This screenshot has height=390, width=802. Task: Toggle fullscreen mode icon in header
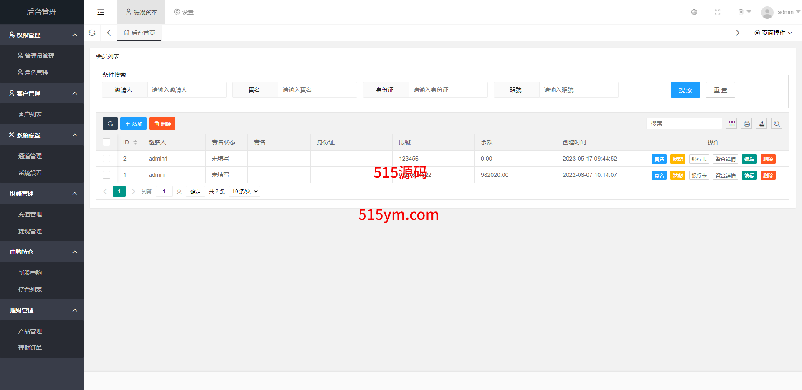tap(718, 12)
